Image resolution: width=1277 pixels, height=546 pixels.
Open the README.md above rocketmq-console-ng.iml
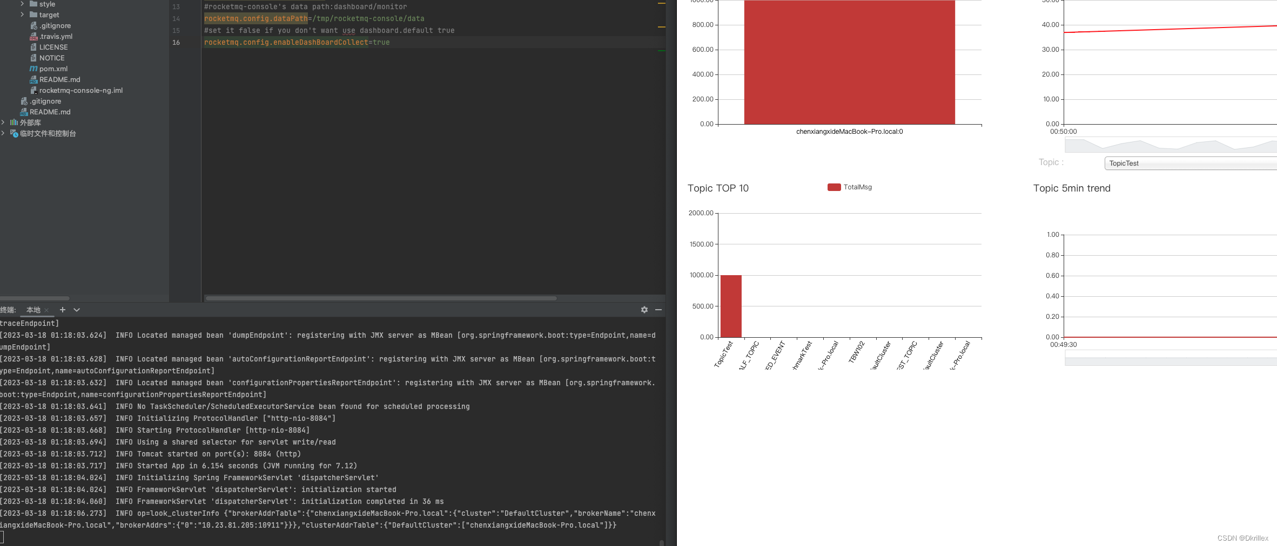point(60,79)
